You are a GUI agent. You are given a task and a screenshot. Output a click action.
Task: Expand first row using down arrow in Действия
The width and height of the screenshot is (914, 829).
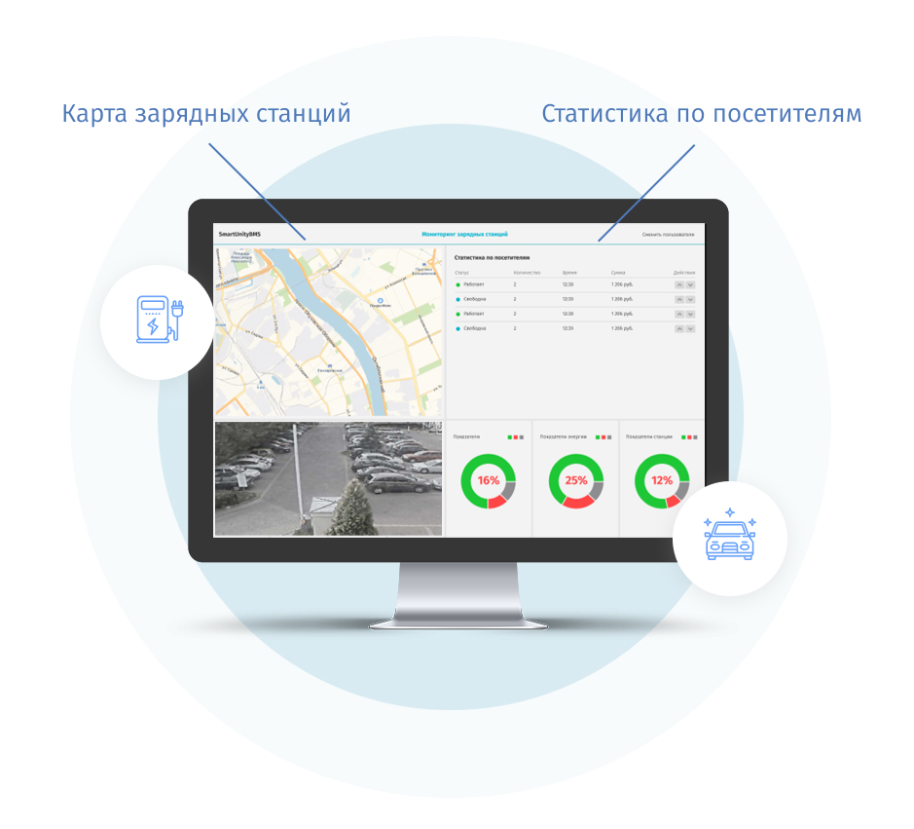point(690,284)
